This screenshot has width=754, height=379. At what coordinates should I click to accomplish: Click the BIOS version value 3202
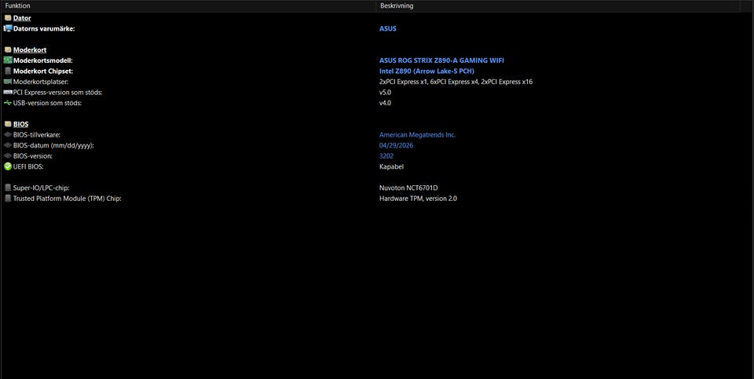(386, 155)
